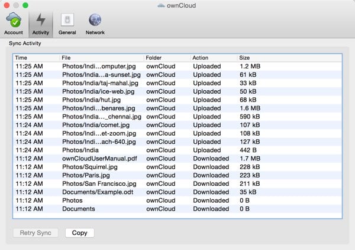Click 11:12 AM in Documents/Example.odt row
This screenshot has height=250, width=355.
click(29, 192)
